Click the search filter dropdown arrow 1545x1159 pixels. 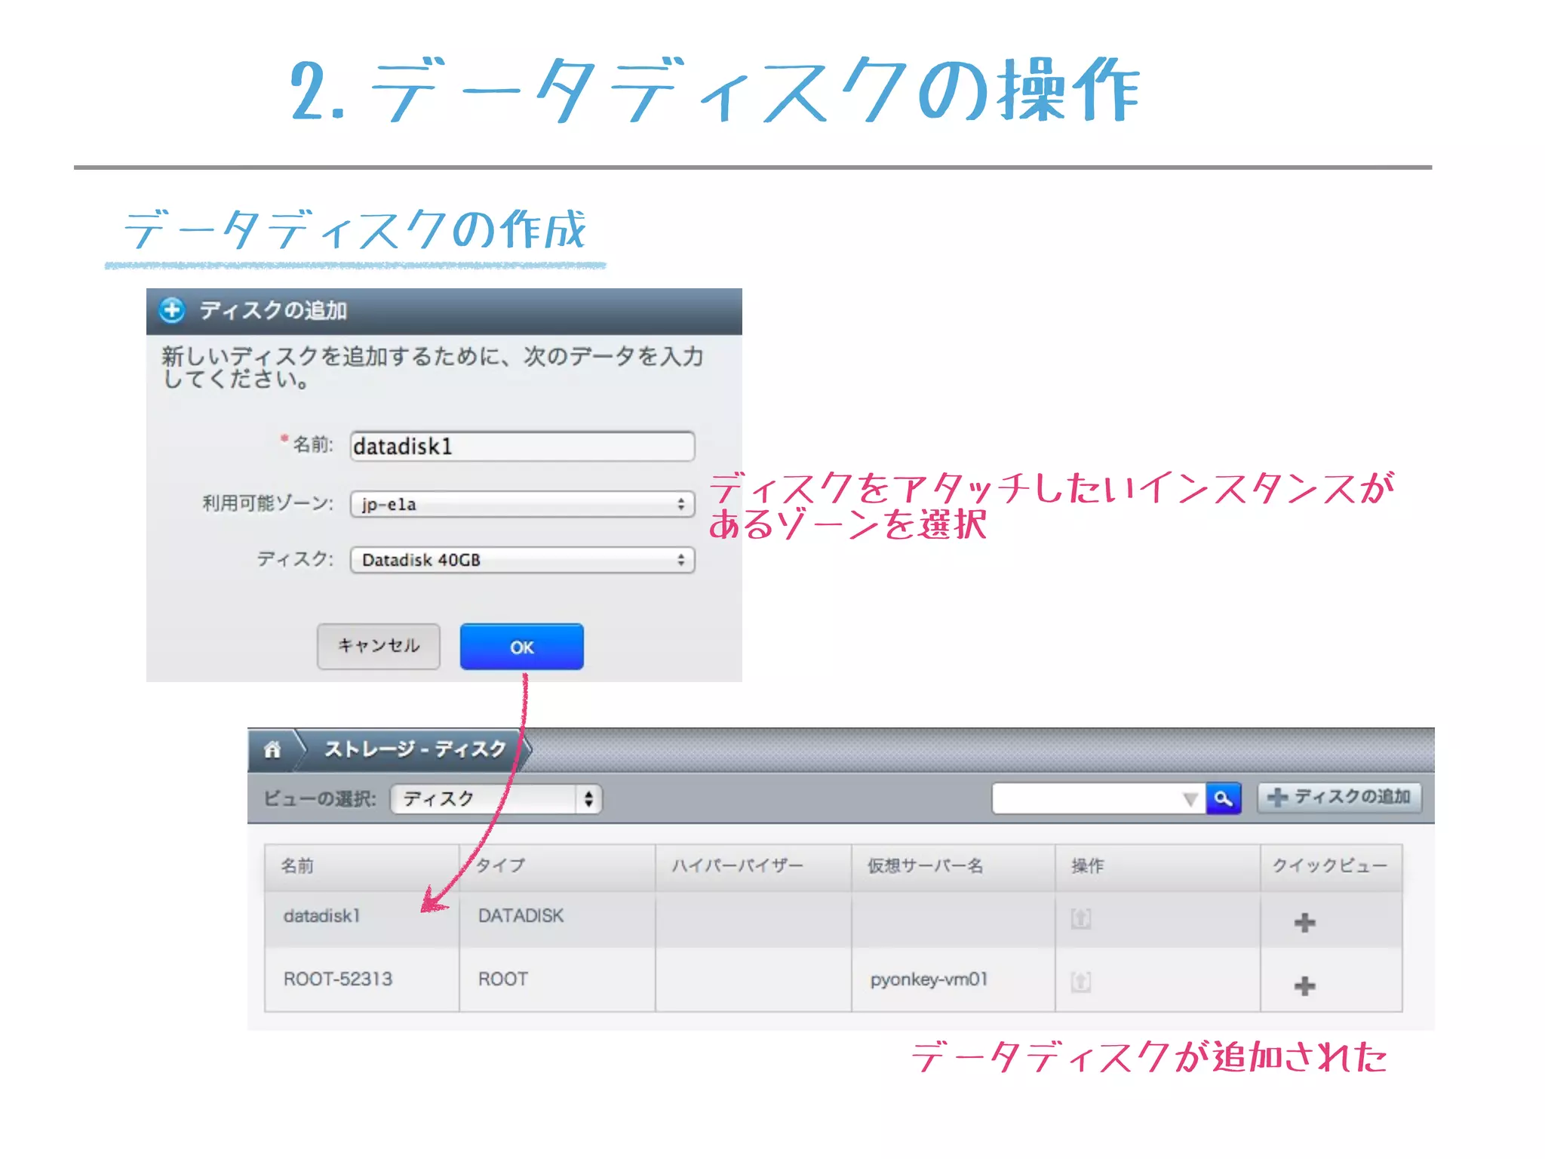[x=1190, y=799]
